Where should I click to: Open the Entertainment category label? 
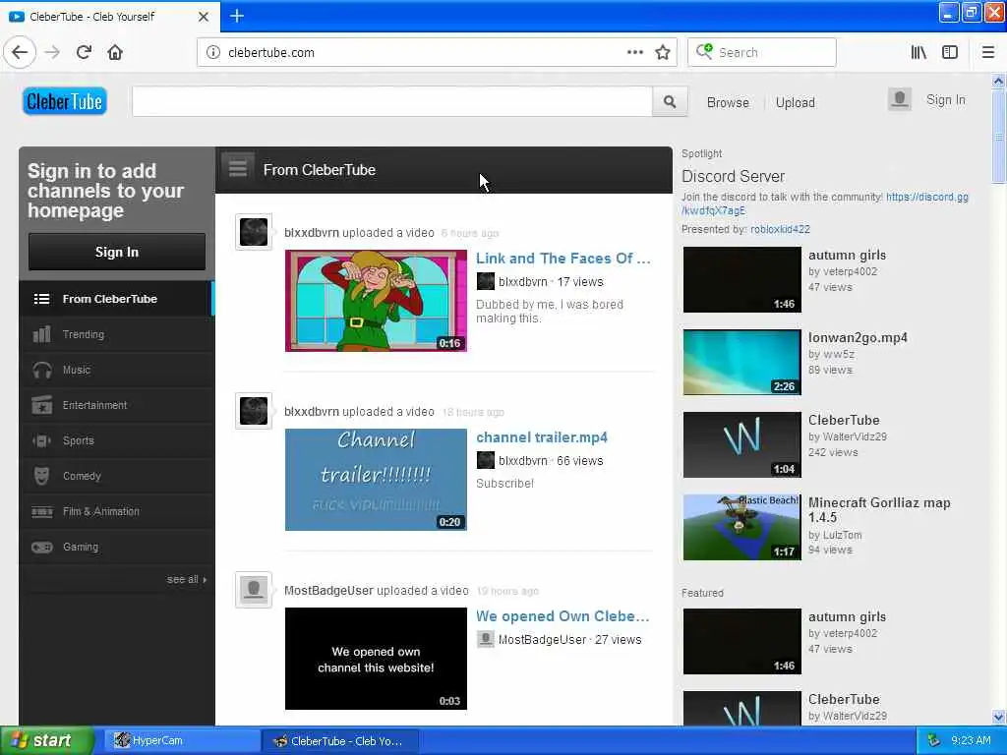[94, 405]
